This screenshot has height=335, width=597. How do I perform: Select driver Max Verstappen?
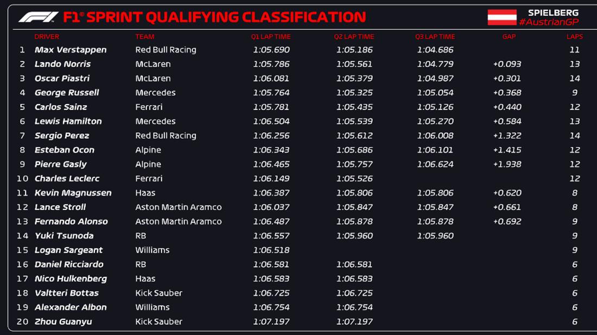click(x=71, y=50)
